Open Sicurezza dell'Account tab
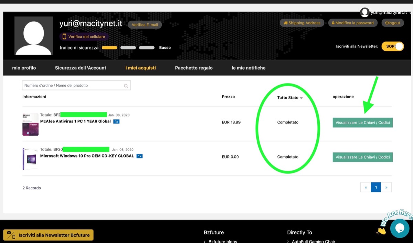 point(81,68)
